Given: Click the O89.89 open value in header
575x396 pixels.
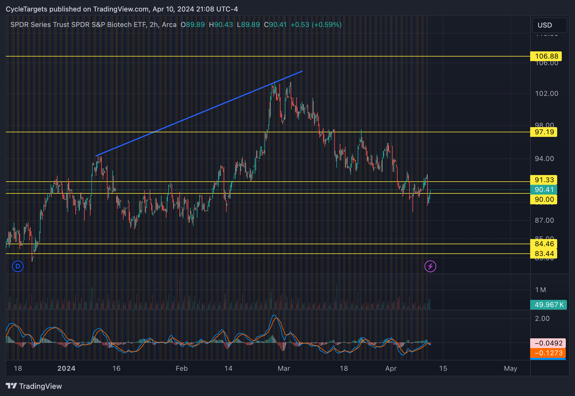Looking at the screenshot, I should click(193, 25).
